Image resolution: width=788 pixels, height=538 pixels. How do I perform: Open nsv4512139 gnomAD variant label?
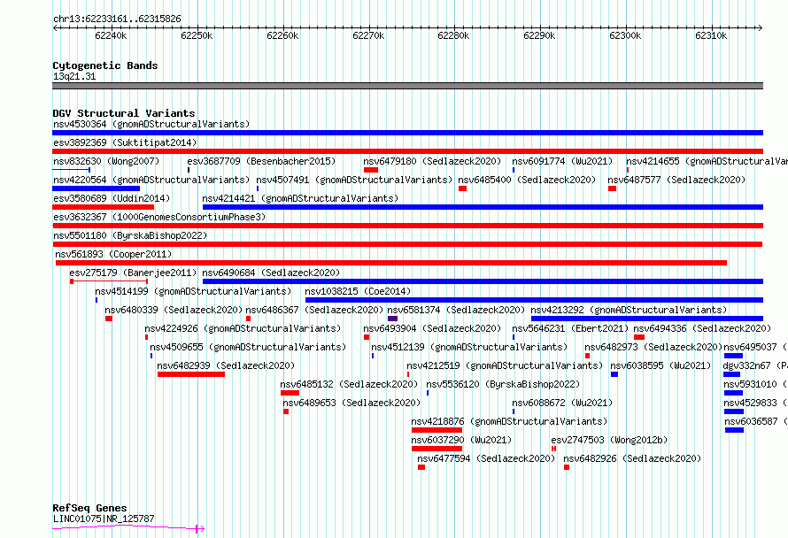[469, 347]
